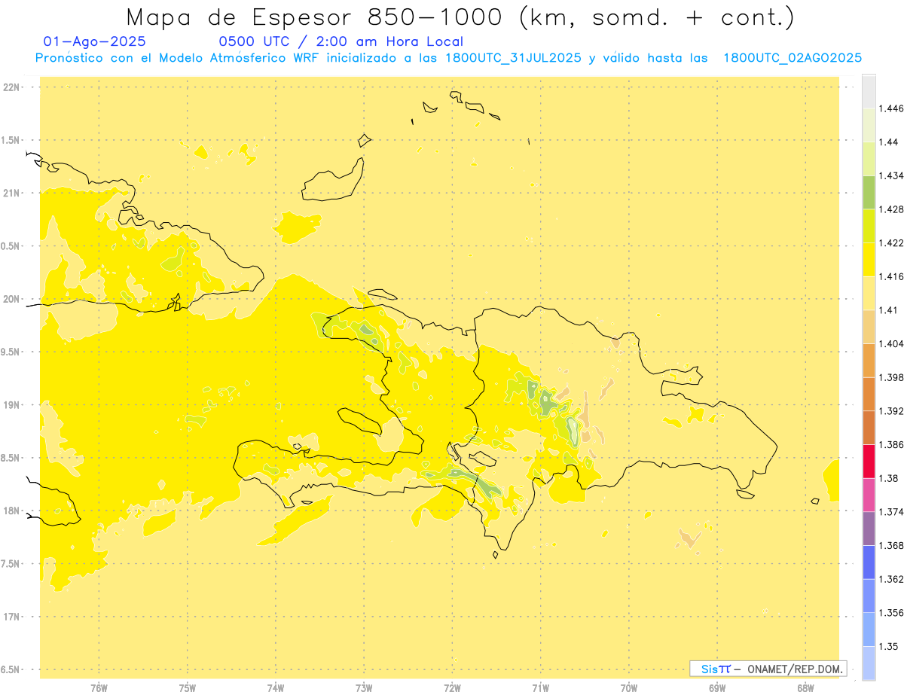Click the legend value 1.356
Image resolution: width=904 pixels, height=698 pixels.
point(892,613)
